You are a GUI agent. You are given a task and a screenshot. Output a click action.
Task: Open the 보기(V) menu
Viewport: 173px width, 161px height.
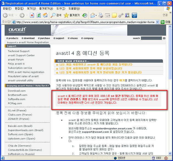[x=31, y=9]
